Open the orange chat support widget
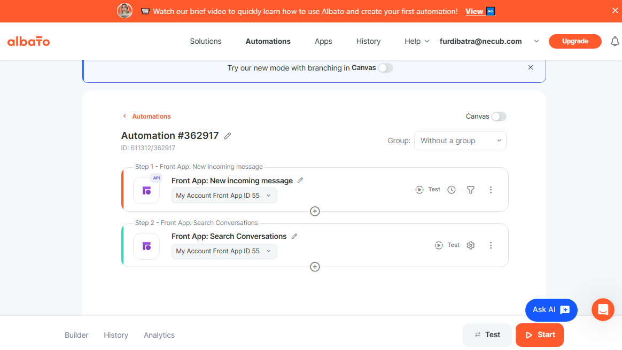This screenshot has height=350, width=622. (x=603, y=309)
